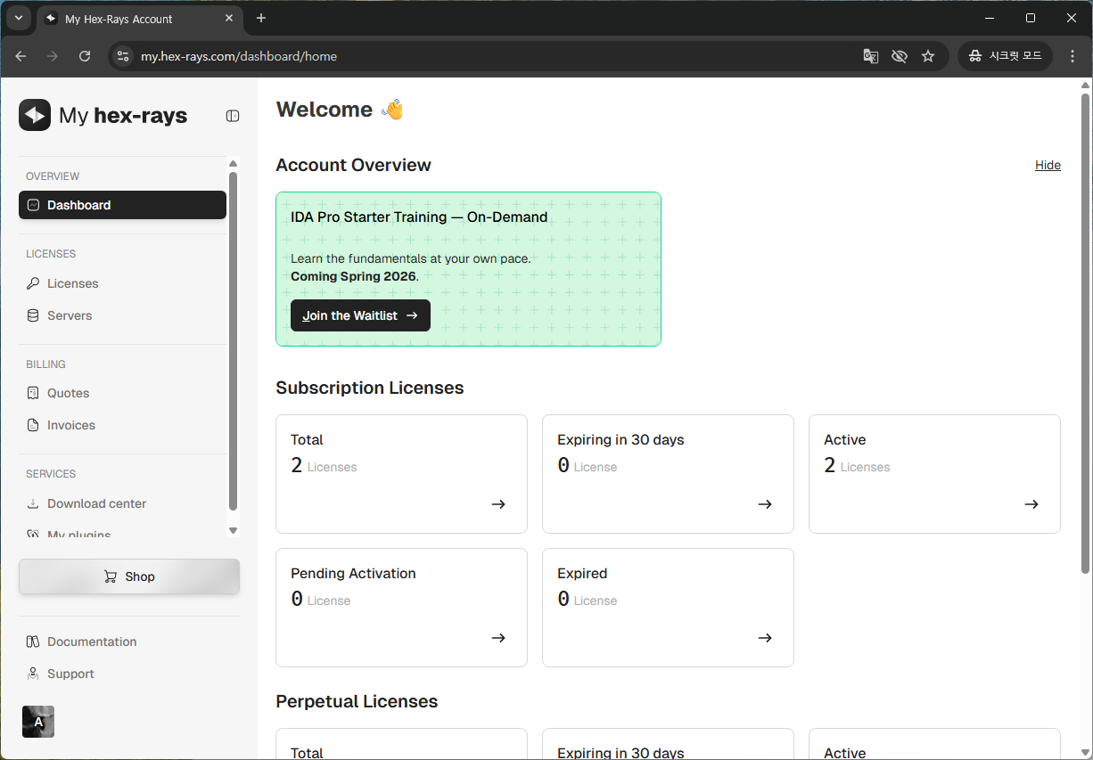Click the Invoices file icon

pyautogui.click(x=33, y=425)
